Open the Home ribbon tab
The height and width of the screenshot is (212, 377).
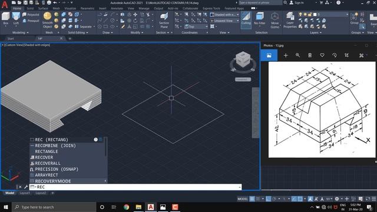click(x=17, y=8)
